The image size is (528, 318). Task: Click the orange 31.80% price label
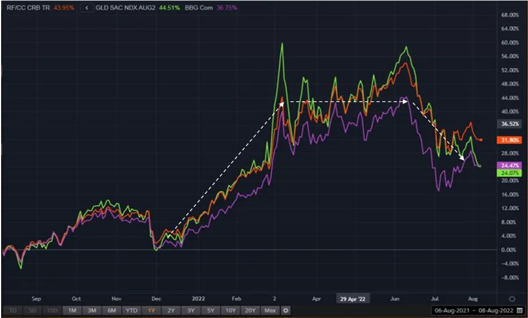click(x=506, y=140)
